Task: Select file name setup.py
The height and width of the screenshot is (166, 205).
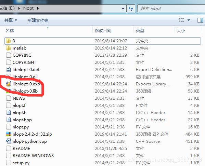Action: coord(21,163)
